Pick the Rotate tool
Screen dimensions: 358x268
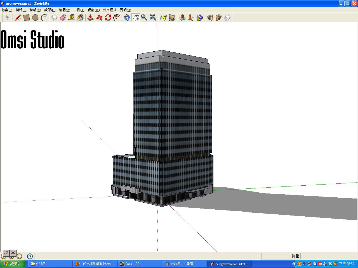coord(108,18)
